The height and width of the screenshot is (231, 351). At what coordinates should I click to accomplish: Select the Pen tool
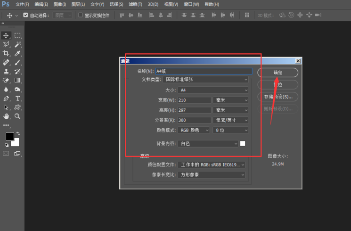pyautogui.click(x=6, y=99)
